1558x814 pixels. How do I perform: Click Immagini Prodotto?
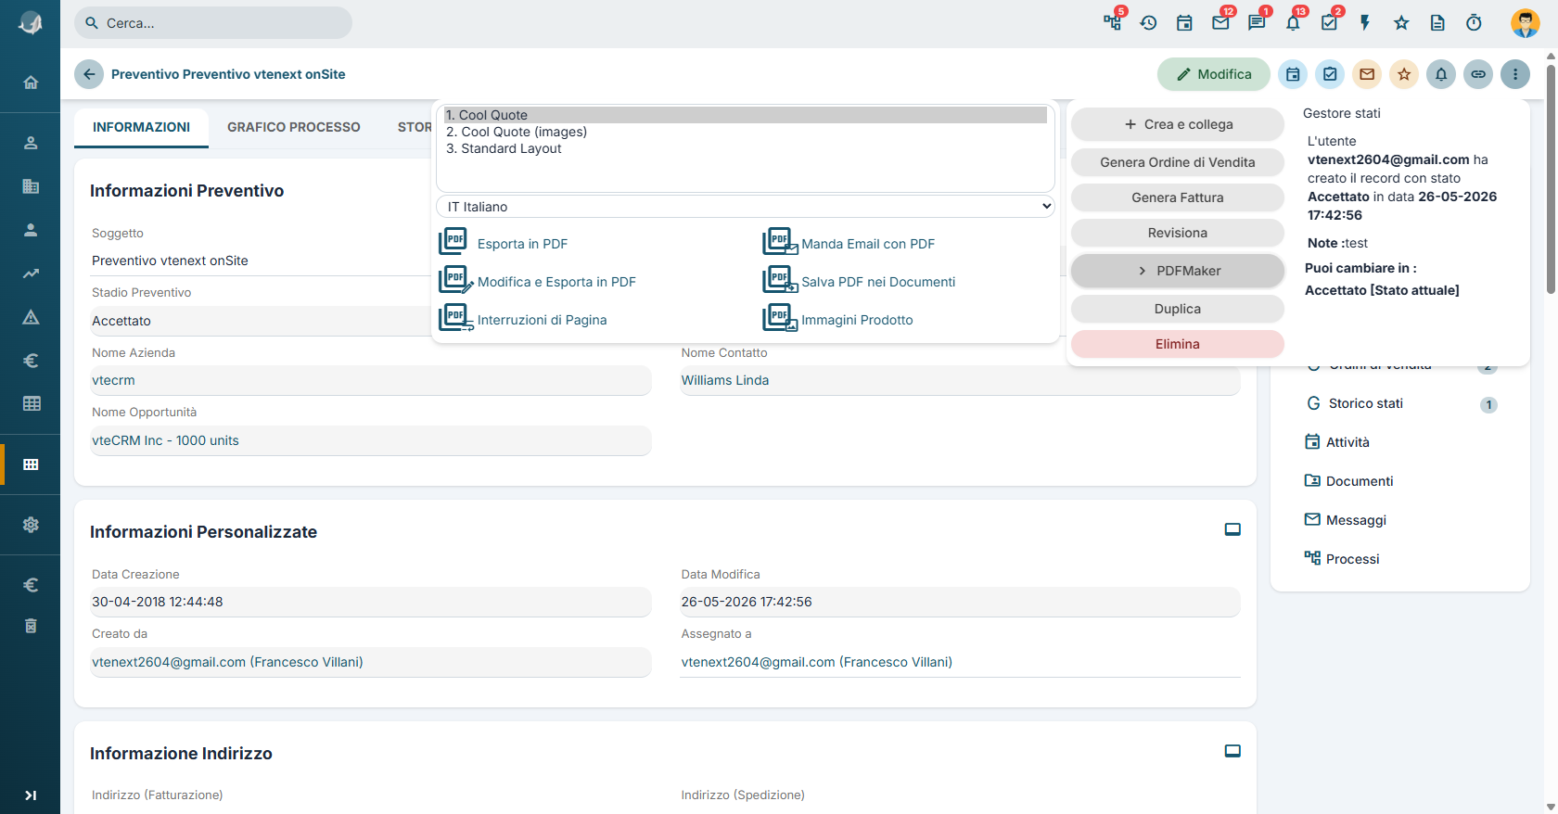[x=857, y=320]
